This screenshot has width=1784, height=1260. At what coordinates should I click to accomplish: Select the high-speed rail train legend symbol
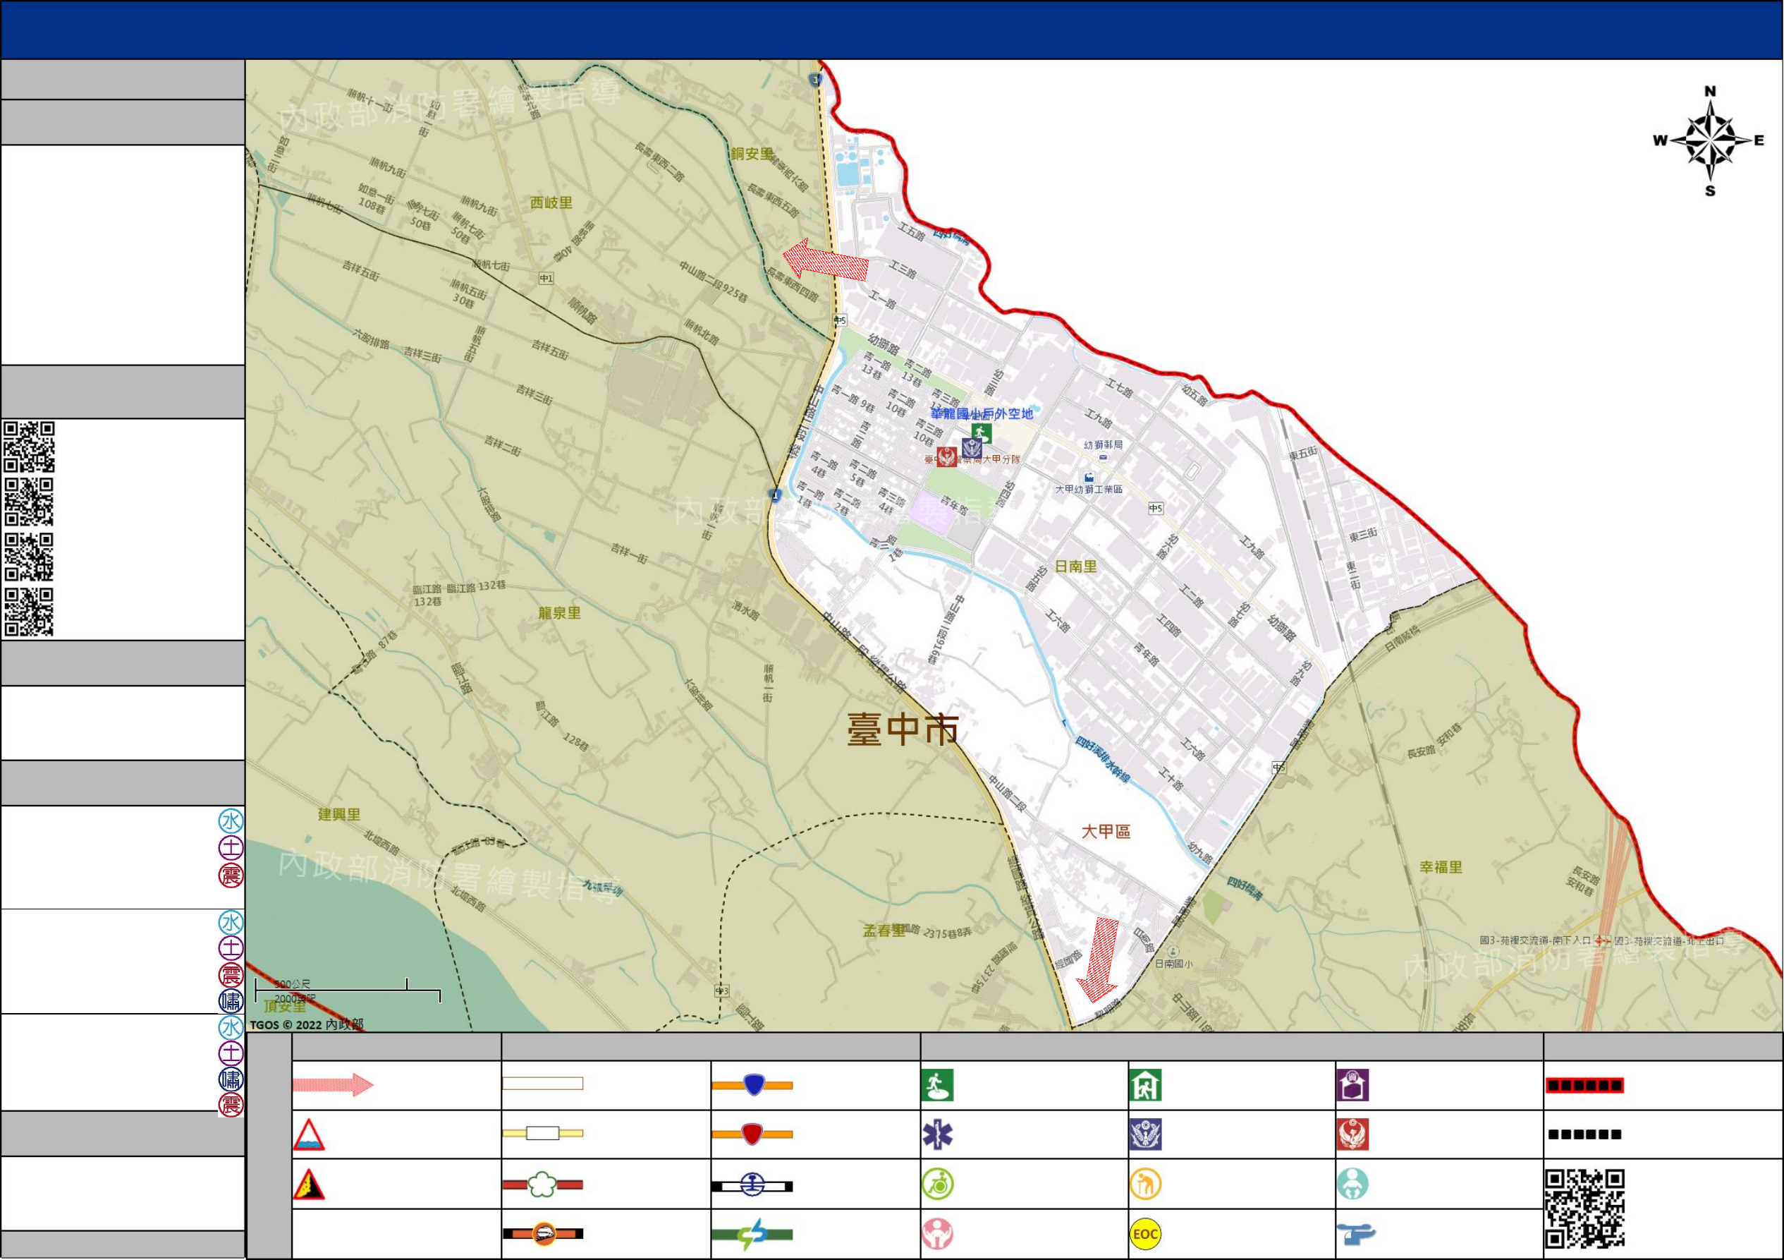tap(542, 1235)
